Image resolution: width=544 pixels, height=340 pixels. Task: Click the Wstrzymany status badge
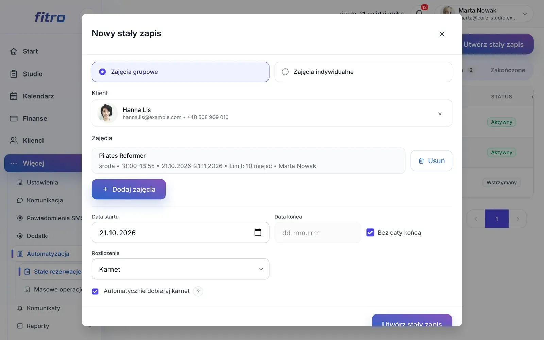click(x=502, y=183)
